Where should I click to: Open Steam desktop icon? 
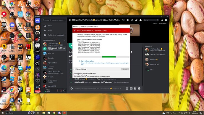point(4,80)
